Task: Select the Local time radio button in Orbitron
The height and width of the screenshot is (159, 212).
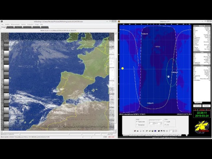Action: coord(165,121)
